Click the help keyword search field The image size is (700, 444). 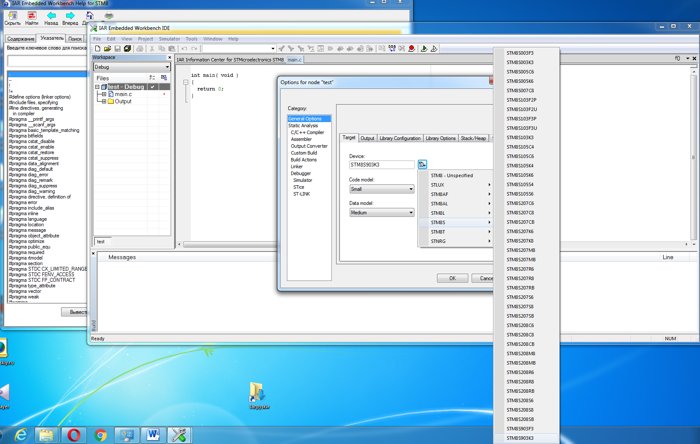tap(47, 61)
